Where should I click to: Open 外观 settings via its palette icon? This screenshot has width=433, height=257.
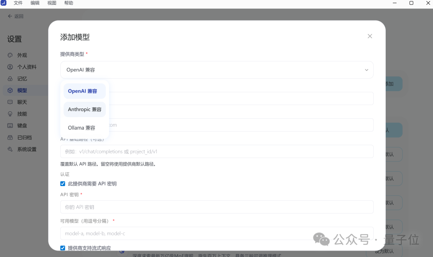(10, 55)
